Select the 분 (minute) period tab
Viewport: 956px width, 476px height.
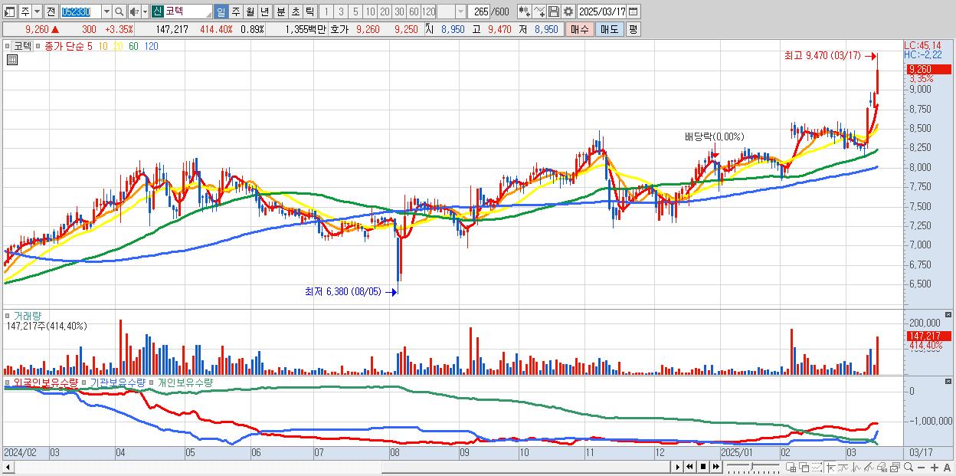[280, 11]
